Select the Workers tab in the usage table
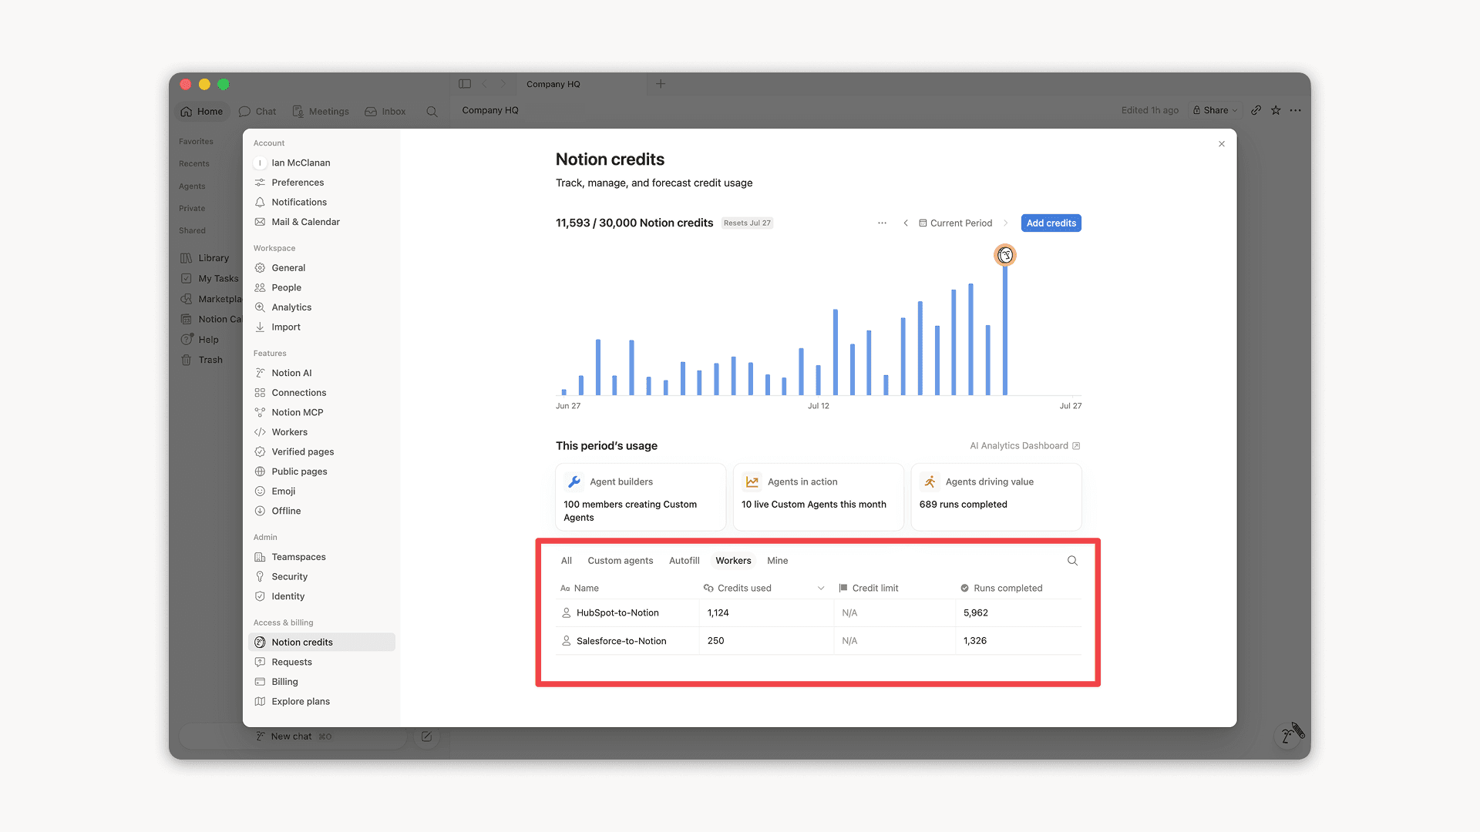 tap(733, 561)
